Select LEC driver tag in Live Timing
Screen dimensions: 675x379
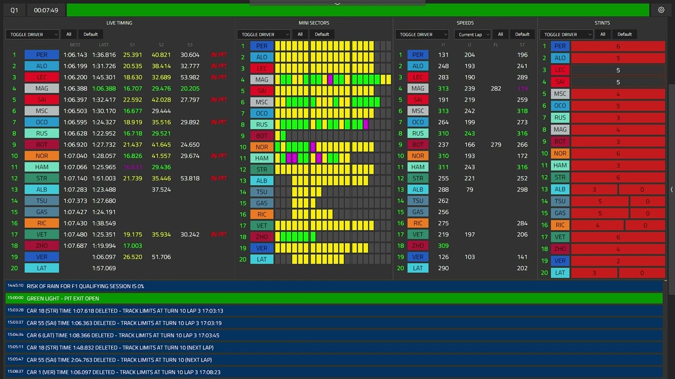[x=42, y=77]
